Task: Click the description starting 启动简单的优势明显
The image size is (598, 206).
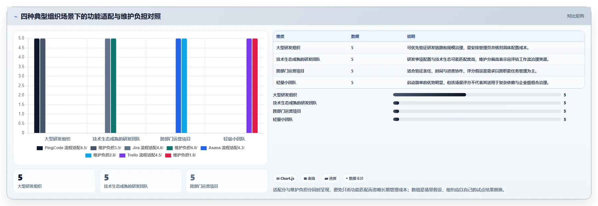Action: pyautogui.click(x=479, y=83)
